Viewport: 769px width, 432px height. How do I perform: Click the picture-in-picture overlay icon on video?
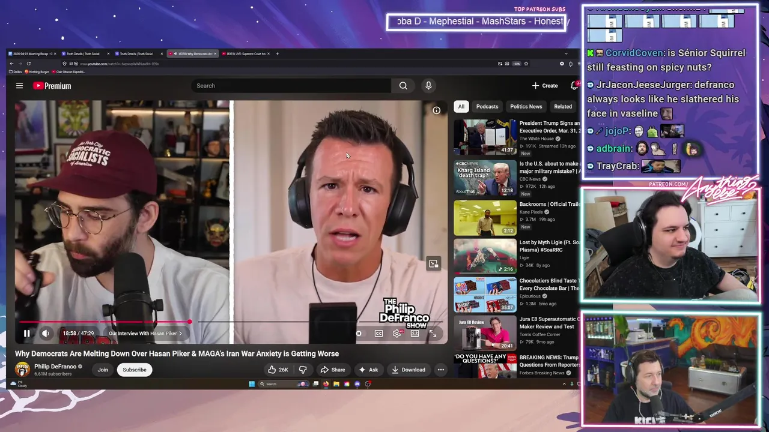click(x=433, y=264)
